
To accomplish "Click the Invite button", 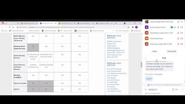I will 154,51.
